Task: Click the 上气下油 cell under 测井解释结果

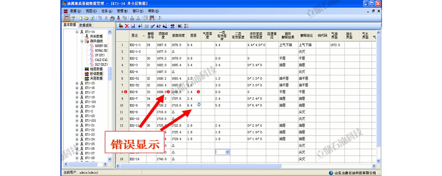Action: pyautogui.click(x=287, y=45)
